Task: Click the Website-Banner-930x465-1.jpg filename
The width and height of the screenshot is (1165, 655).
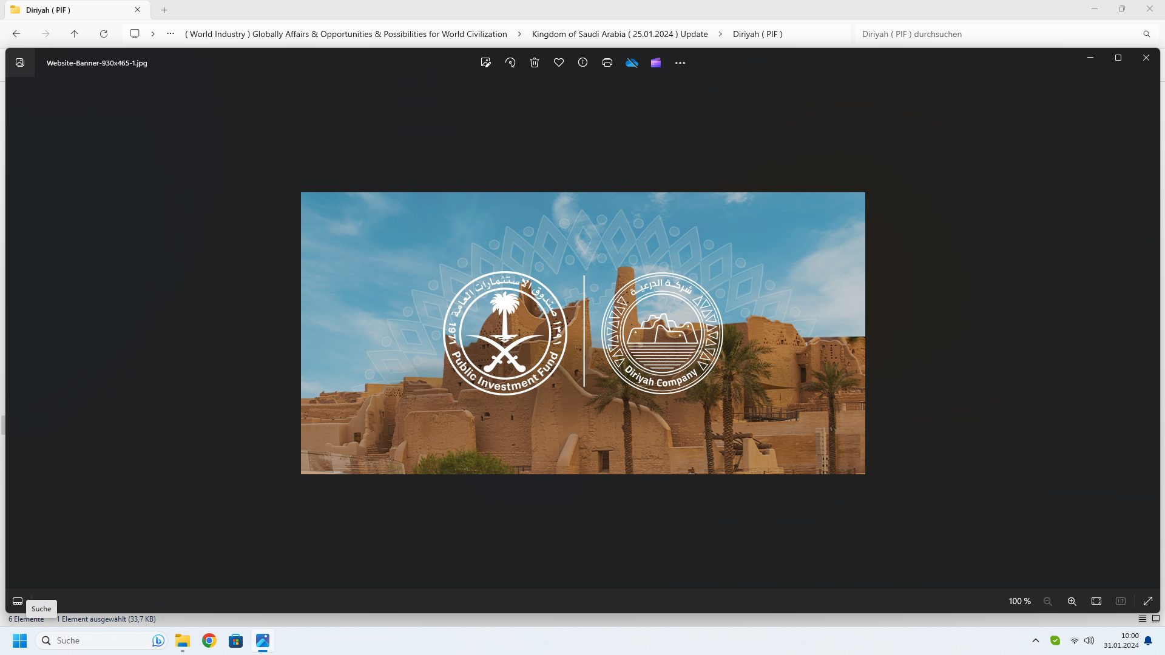Action: (x=97, y=63)
